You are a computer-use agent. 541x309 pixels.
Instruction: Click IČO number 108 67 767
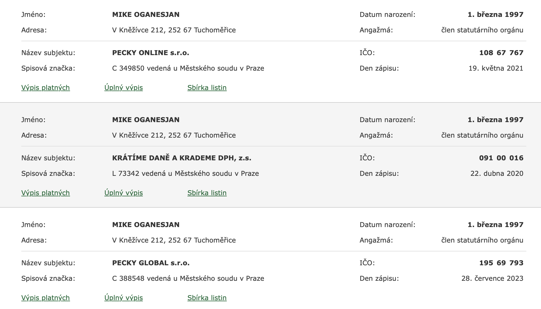click(x=501, y=53)
